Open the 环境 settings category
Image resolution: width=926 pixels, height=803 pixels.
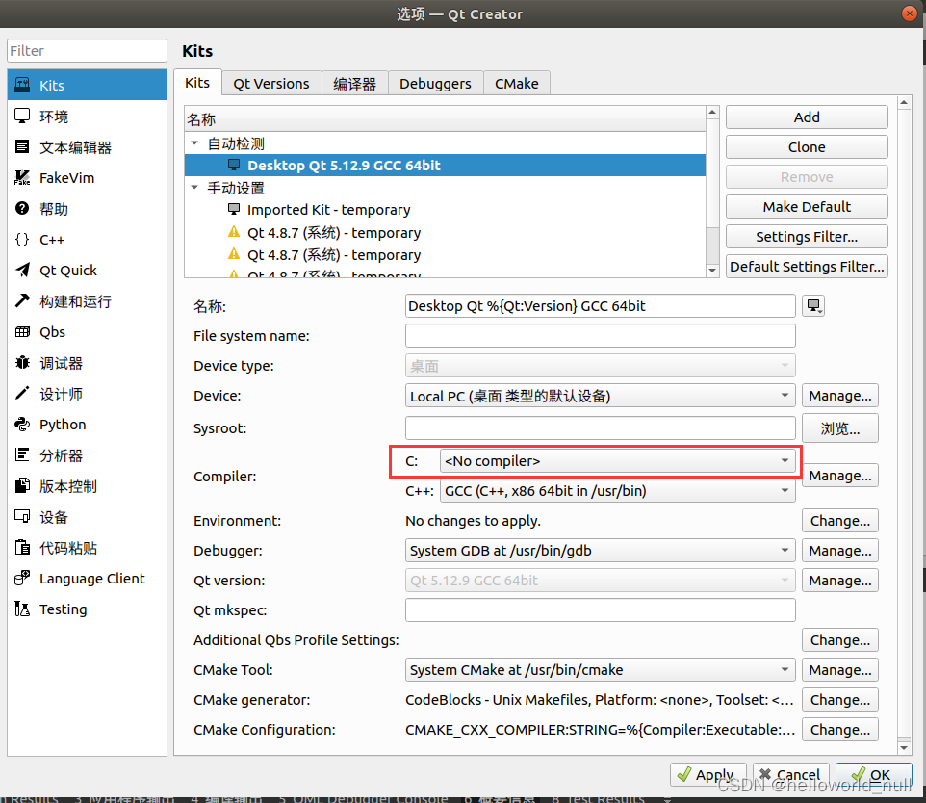pos(87,117)
